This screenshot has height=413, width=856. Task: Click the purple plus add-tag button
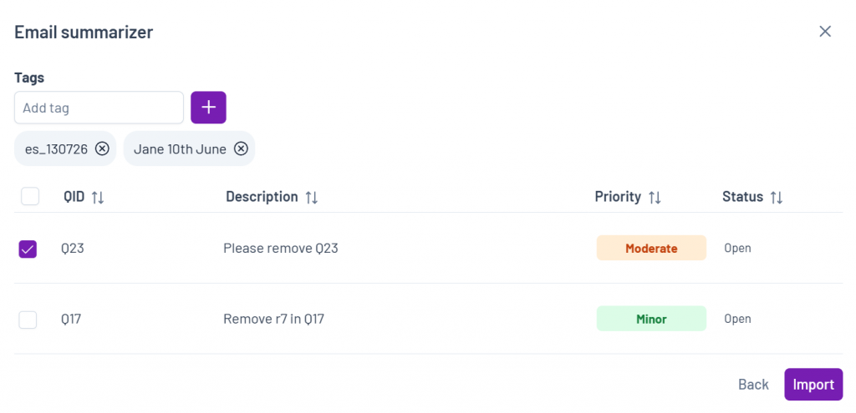208,108
